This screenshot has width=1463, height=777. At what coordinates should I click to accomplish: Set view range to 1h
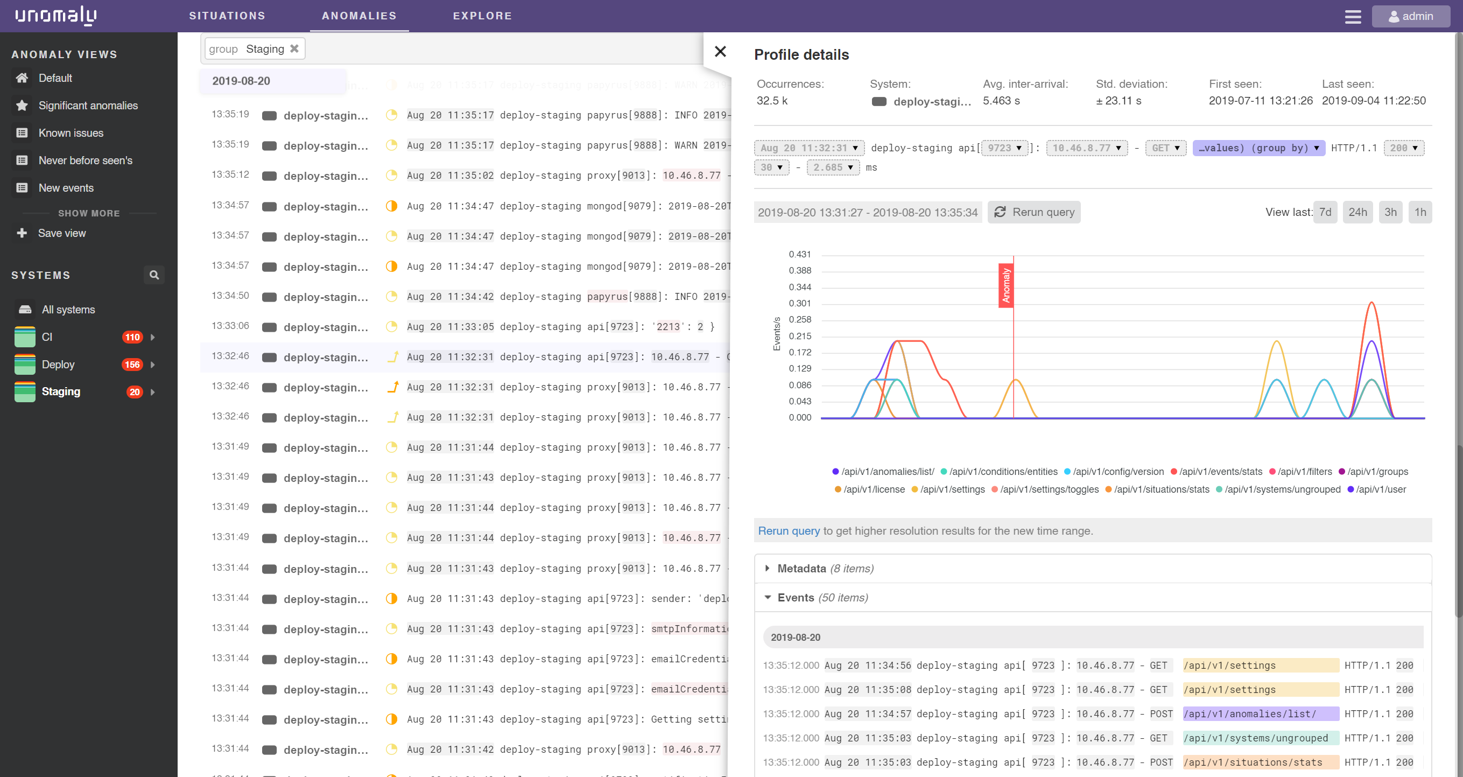point(1420,212)
